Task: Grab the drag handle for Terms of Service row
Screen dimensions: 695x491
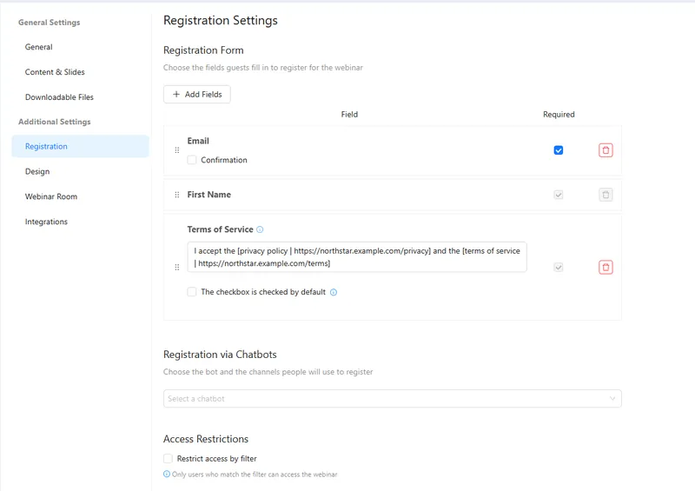Action: 177,267
